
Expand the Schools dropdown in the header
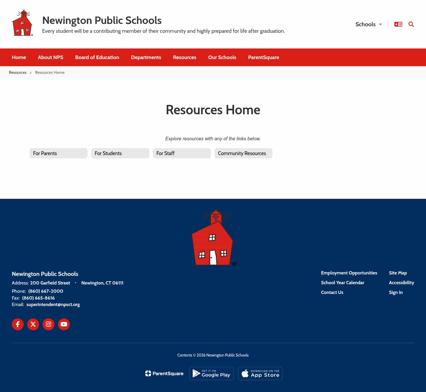coord(369,24)
